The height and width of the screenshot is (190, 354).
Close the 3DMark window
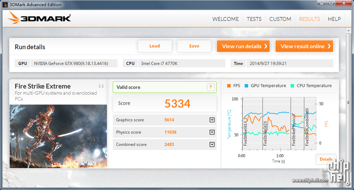(344, 3)
